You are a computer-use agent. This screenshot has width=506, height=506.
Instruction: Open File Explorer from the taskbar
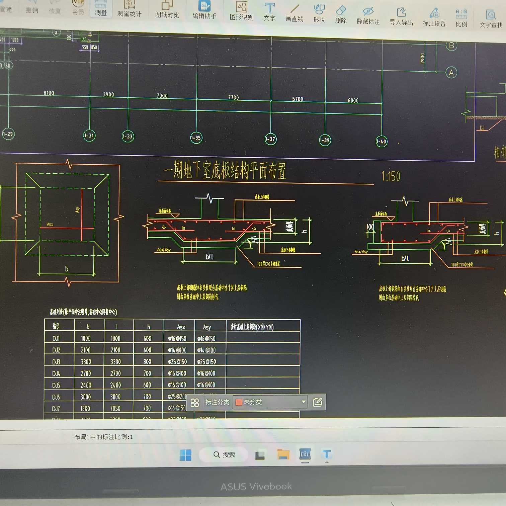pos(283,454)
